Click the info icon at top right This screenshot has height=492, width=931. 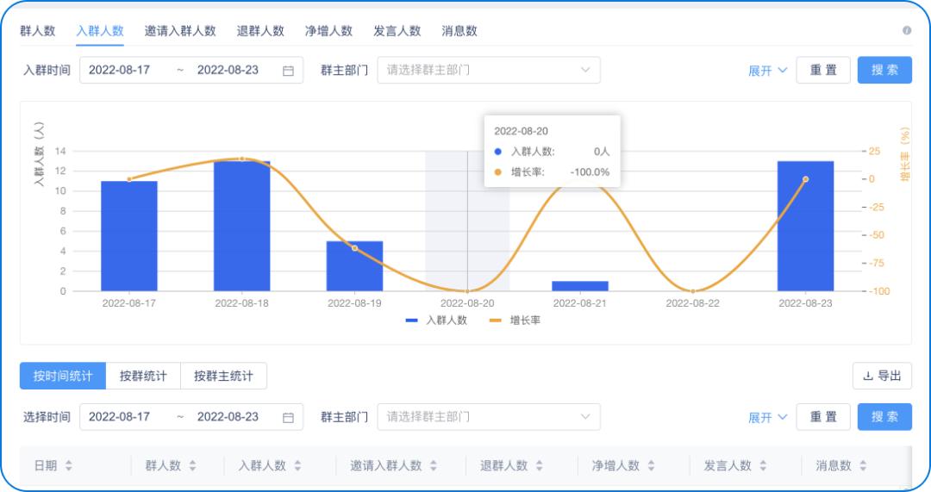point(907,30)
